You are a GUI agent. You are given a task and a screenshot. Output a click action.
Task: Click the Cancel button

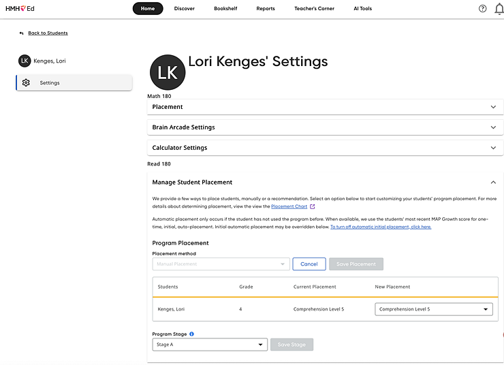click(309, 264)
